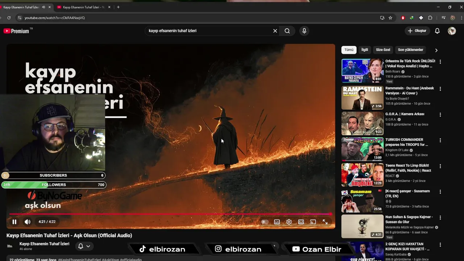The width and height of the screenshot is (464, 261).
Task: Select the İlgili filter chip
Action: (365, 50)
